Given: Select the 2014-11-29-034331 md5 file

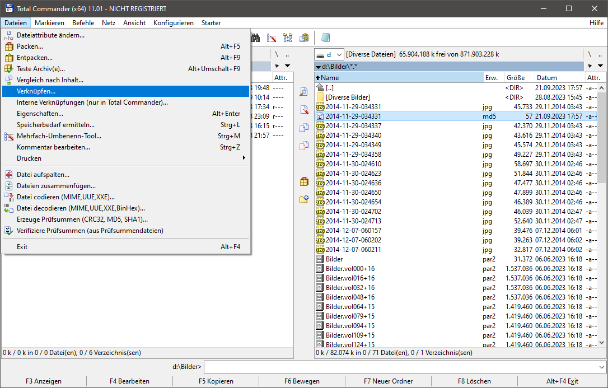Looking at the screenshot, I should click(456, 116).
